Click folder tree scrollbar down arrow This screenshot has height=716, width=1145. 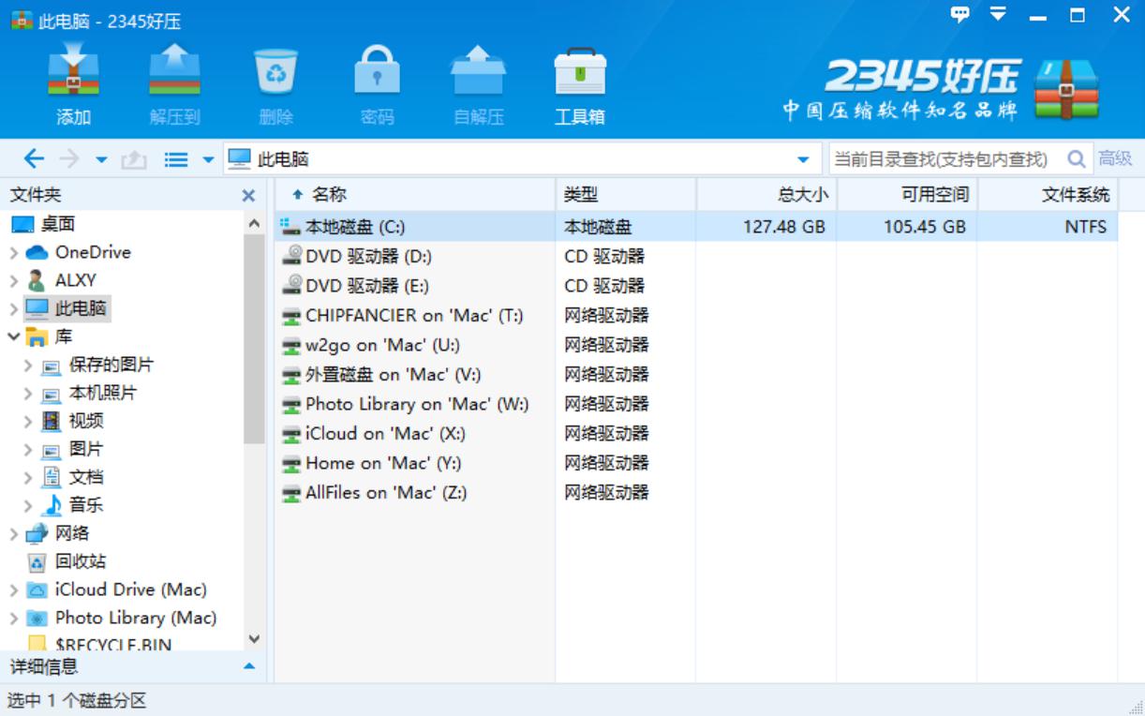point(253,639)
